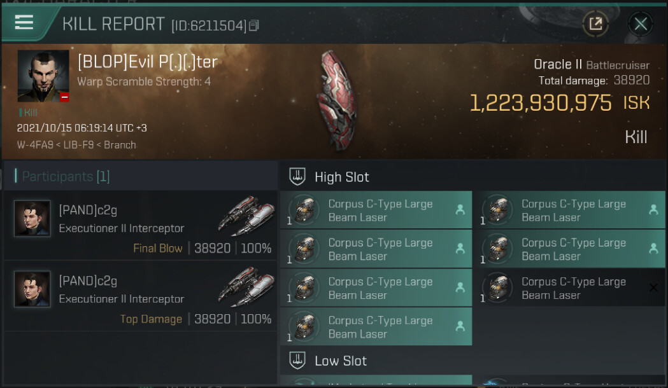668x388 pixels.
Task: Copy the kill report ID
Action: (254, 25)
